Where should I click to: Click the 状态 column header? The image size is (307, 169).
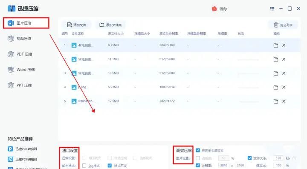coord(240,34)
